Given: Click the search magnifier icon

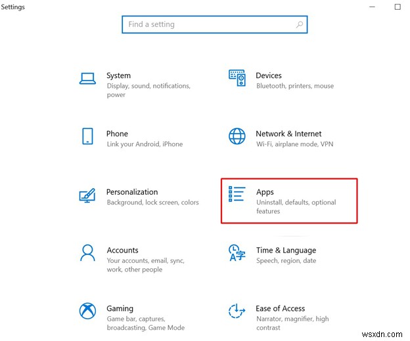Looking at the screenshot, I should coord(300,24).
